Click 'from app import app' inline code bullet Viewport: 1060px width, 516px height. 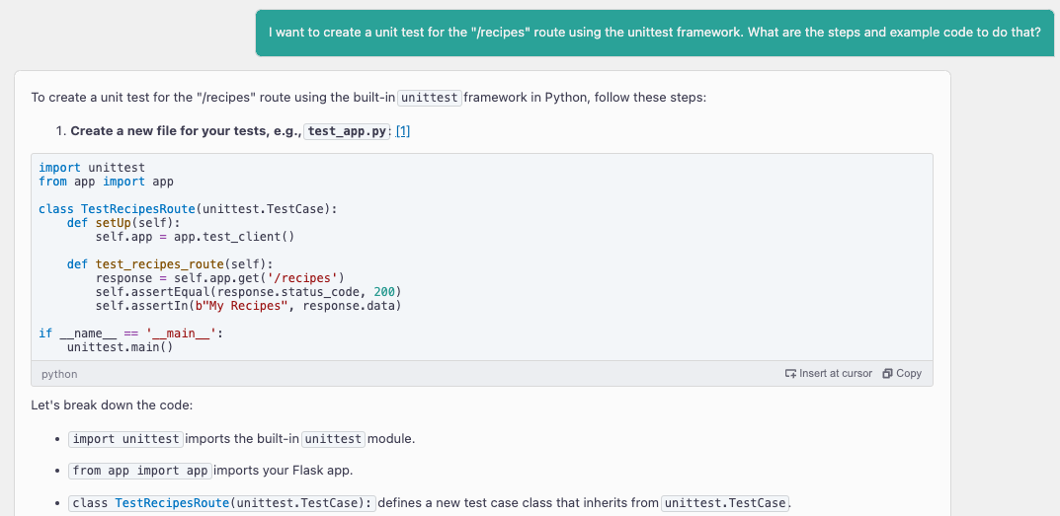[140, 470]
